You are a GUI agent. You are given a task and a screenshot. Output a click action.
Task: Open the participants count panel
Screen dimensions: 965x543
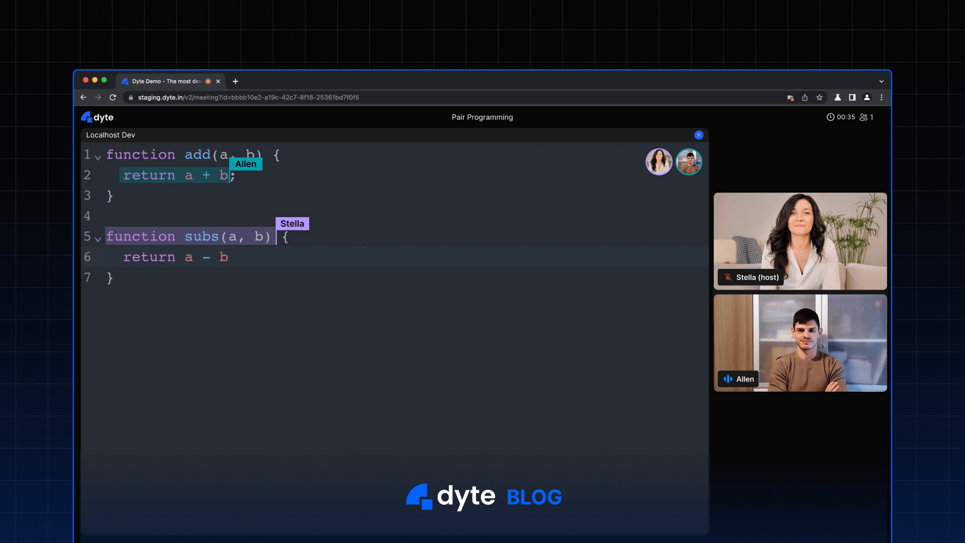tap(866, 117)
